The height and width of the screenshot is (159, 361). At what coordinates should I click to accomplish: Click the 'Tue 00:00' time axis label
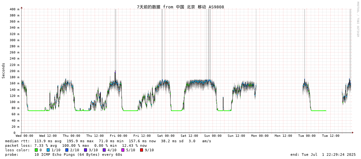coord(307,136)
